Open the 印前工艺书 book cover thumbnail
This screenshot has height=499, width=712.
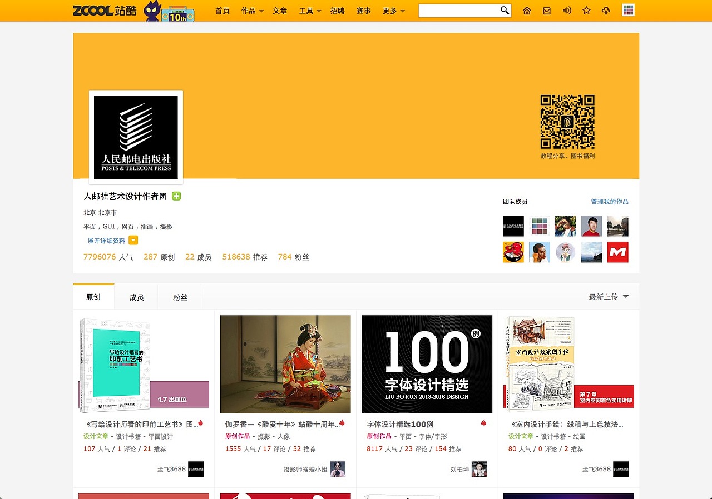(x=144, y=365)
